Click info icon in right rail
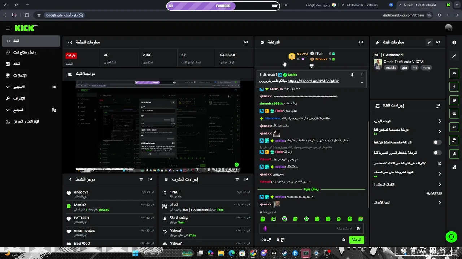 [454, 42]
